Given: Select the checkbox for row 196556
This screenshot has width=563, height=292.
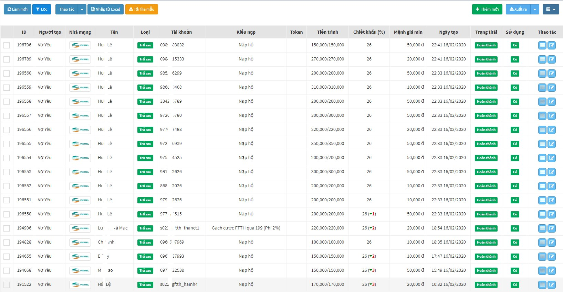Looking at the screenshot, I should coord(7,130).
